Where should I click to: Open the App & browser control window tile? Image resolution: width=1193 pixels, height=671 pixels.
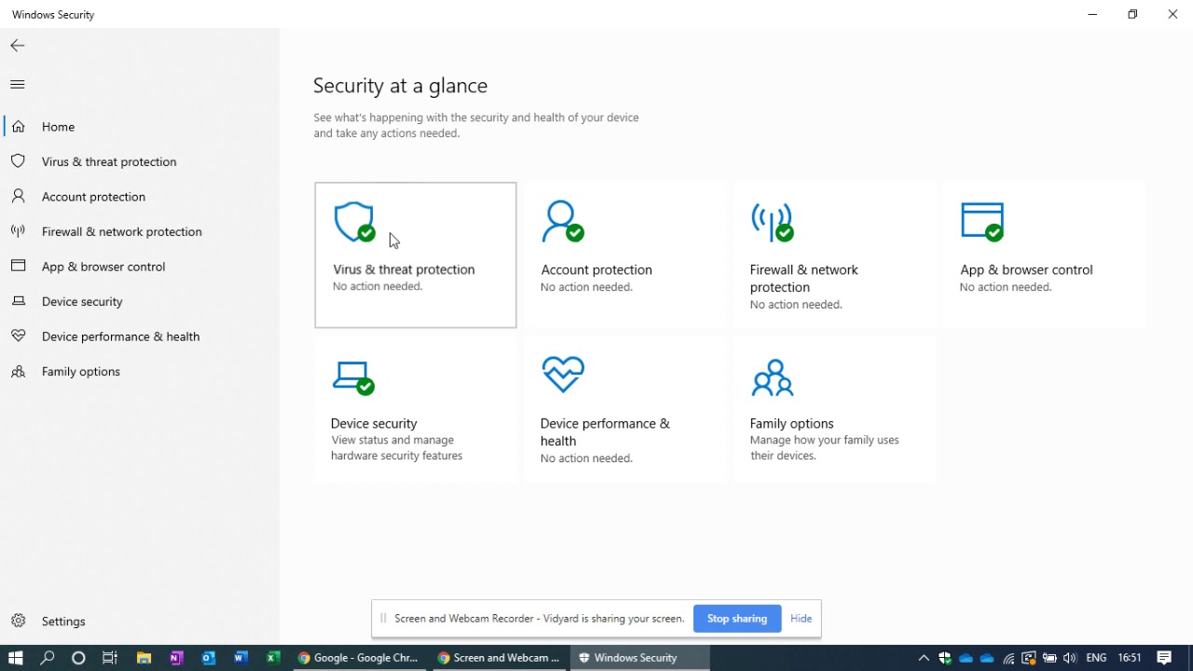[1045, 255]
